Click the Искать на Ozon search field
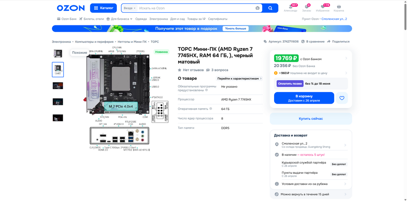The image size is (407, 201). (x=196, y=8)
